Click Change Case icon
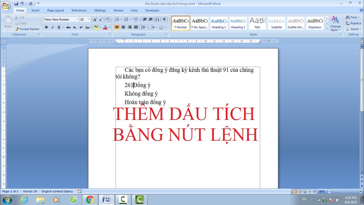Image resolution: width=364 pixels, height=205 pixels. pyautogui.click(x=88, y=27)
